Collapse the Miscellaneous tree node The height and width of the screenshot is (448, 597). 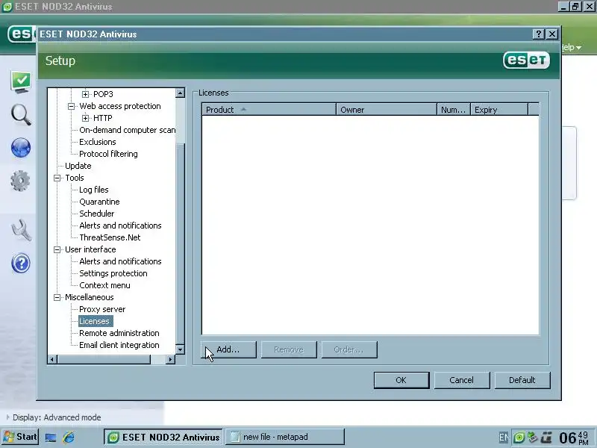pyautogui.click(x=57, y=297)
